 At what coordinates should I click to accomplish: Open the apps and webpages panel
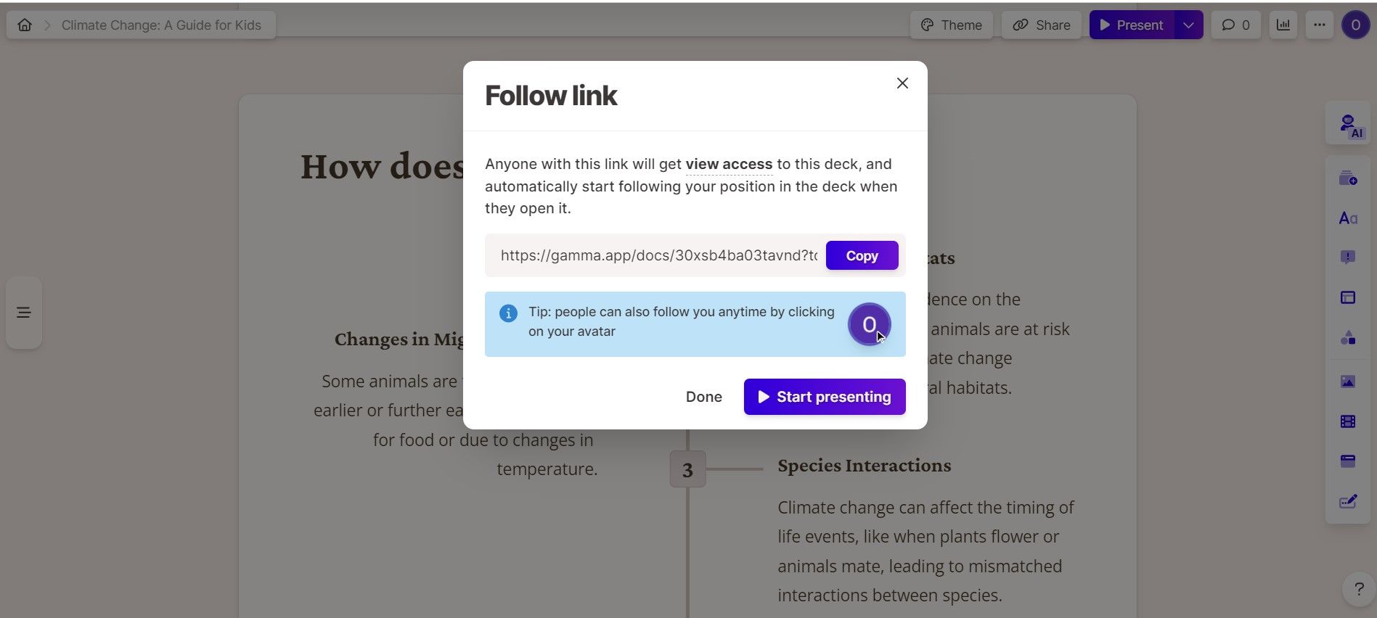1347,461
